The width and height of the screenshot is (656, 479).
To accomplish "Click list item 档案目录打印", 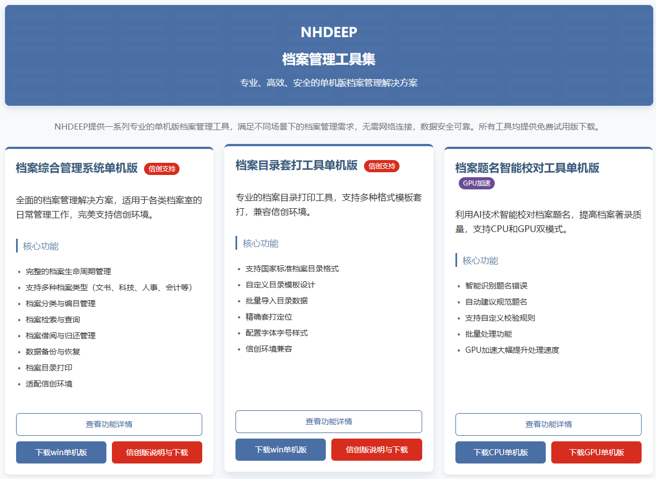I will point(49,368).
